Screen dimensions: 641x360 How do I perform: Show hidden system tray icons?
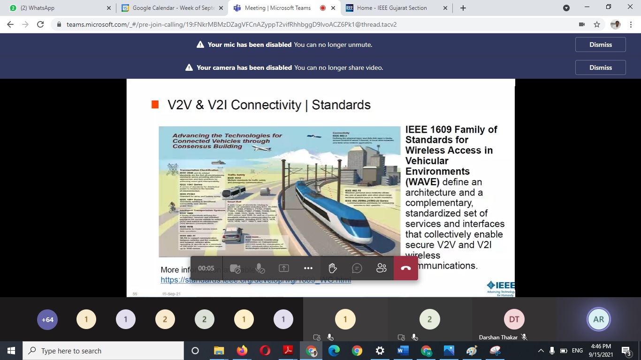coord(541,351)
